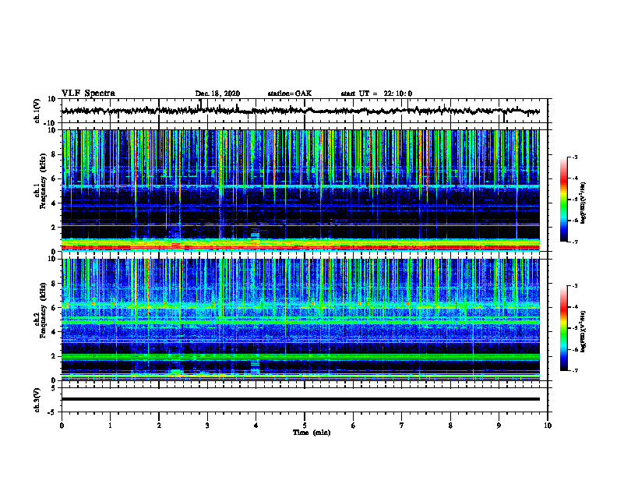This screenshot has height=477, width=617.
Task: Select the "start UT = 22:10:0" header text
Action: click(376, 94)
